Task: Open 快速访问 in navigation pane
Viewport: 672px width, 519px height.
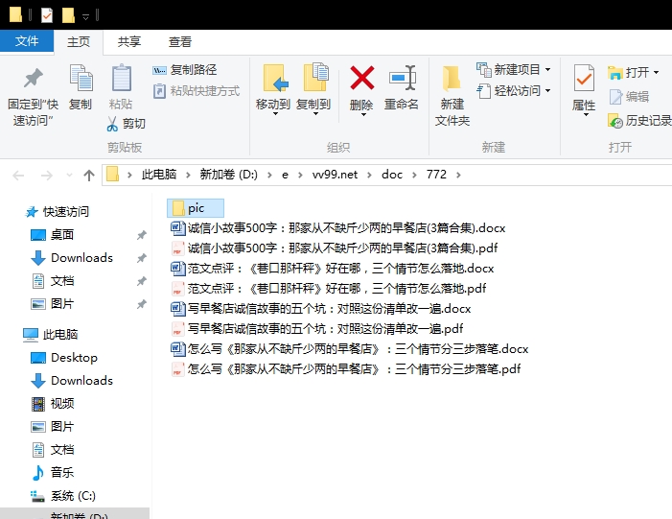Action: tap(57, 211)
